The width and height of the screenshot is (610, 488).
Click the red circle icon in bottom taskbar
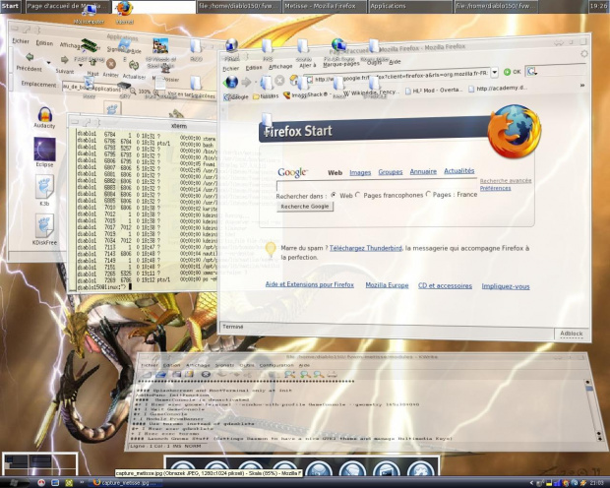point(41,483)
